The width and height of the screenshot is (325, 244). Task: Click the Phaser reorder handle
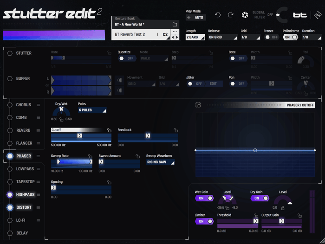pos(39,156)
